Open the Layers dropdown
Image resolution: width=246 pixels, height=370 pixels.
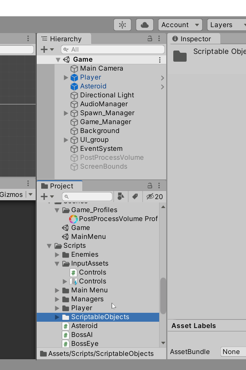point(226,25)
